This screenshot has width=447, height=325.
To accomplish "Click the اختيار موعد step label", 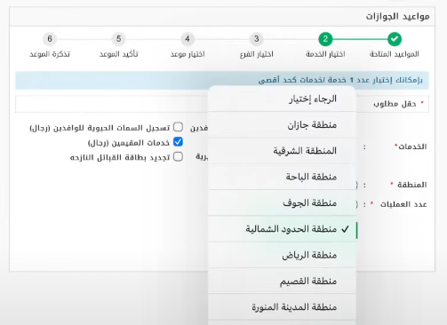I will pyautogui.click(x=188, y=54).
